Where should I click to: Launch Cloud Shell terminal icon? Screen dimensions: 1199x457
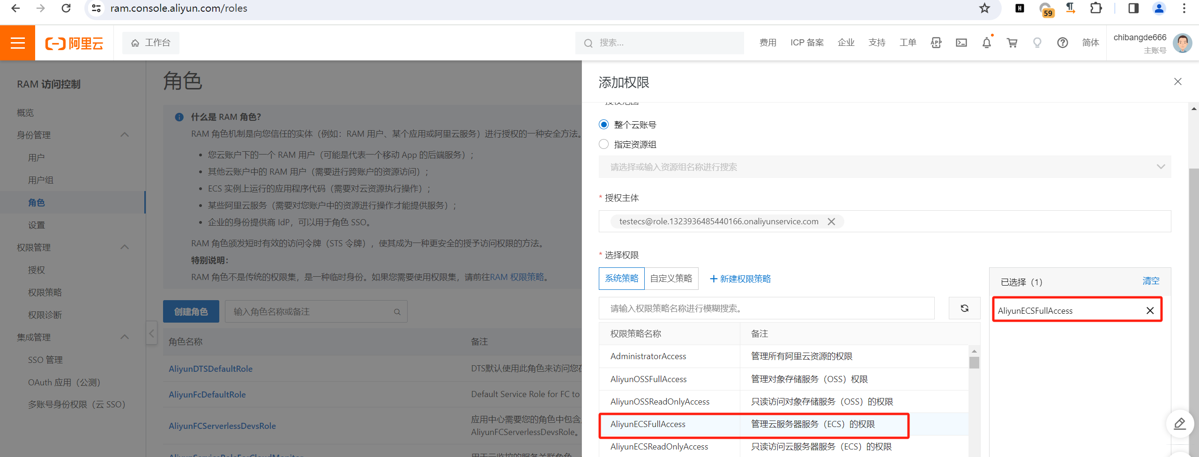click(x=961, y=43)
